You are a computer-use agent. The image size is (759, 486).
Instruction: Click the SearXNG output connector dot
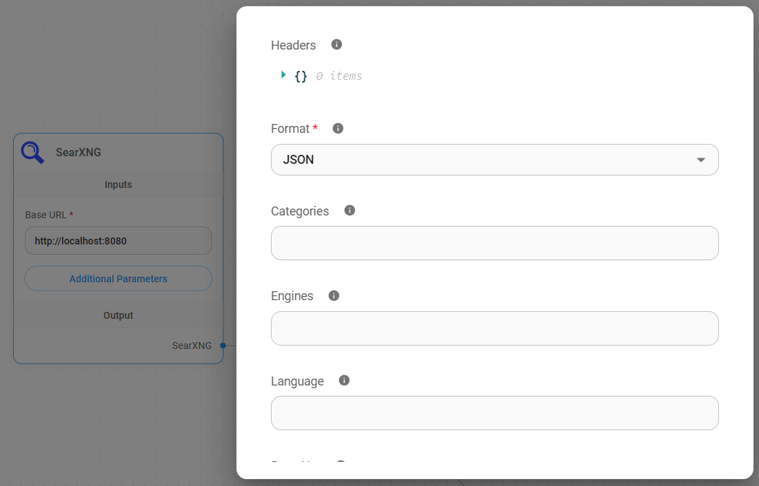[x=223, y=346]
